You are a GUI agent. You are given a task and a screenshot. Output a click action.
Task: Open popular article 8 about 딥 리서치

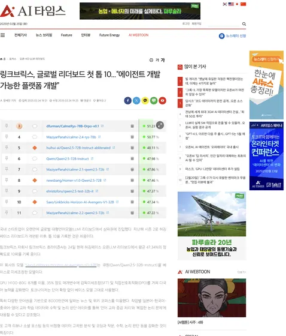215,158
